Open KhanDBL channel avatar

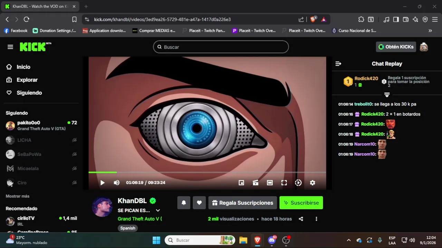[102, 207]
